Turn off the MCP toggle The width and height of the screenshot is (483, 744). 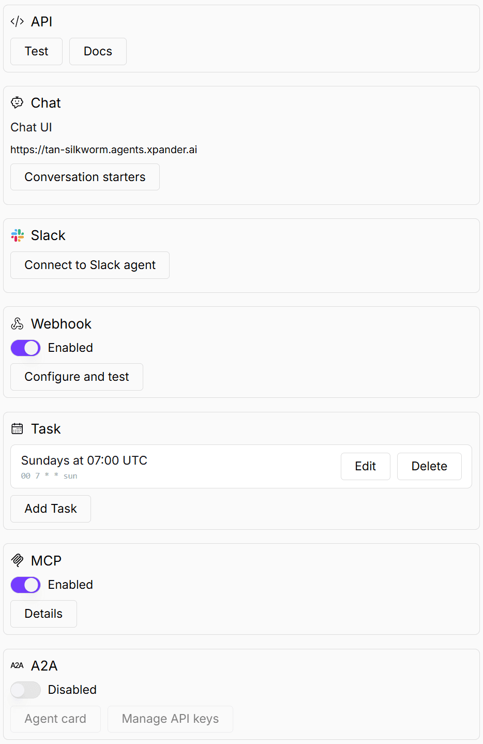[x=25, y=585]
